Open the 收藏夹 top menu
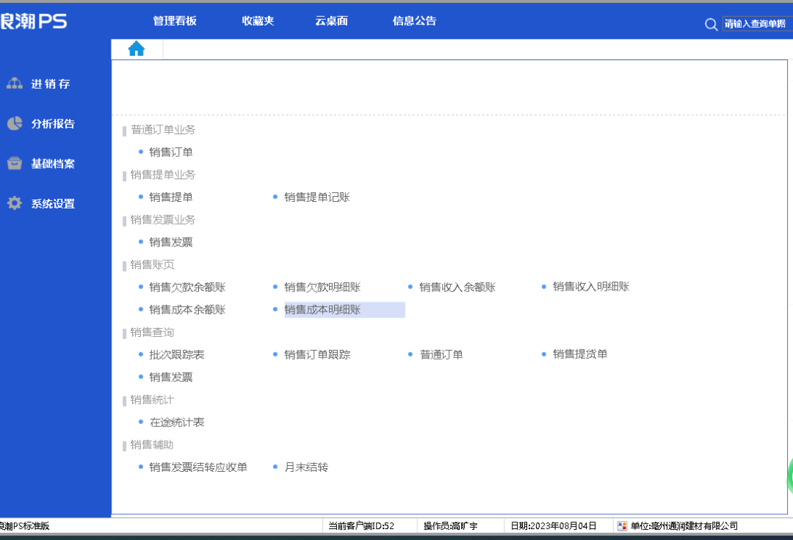 point(258,21)
